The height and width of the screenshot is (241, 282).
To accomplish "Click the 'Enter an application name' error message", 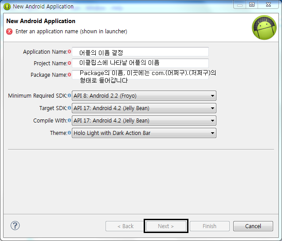I will 71,32.
